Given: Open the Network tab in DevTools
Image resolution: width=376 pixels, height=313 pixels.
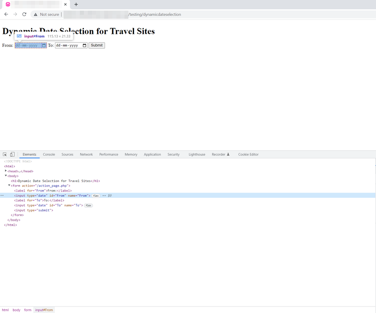Looking at the screenshot, I should [x=86, y=155].
